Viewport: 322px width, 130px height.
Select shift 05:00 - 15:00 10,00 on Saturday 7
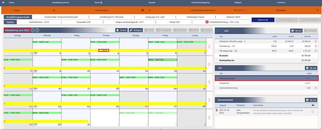point(191,42)
